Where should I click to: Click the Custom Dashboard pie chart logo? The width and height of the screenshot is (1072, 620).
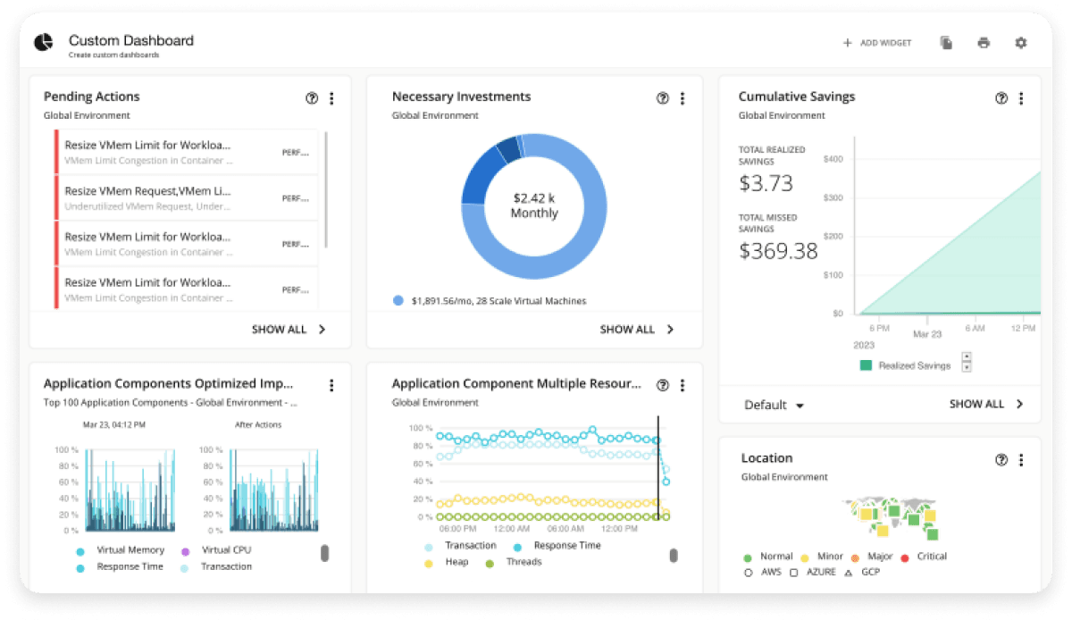pos(44,43)
